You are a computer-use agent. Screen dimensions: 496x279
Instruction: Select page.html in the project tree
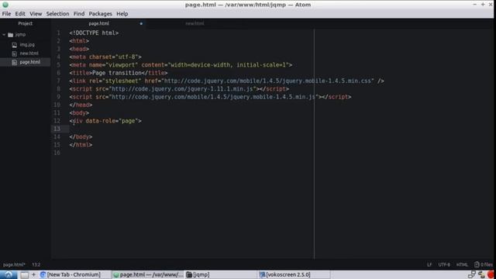tap(29, 62)
